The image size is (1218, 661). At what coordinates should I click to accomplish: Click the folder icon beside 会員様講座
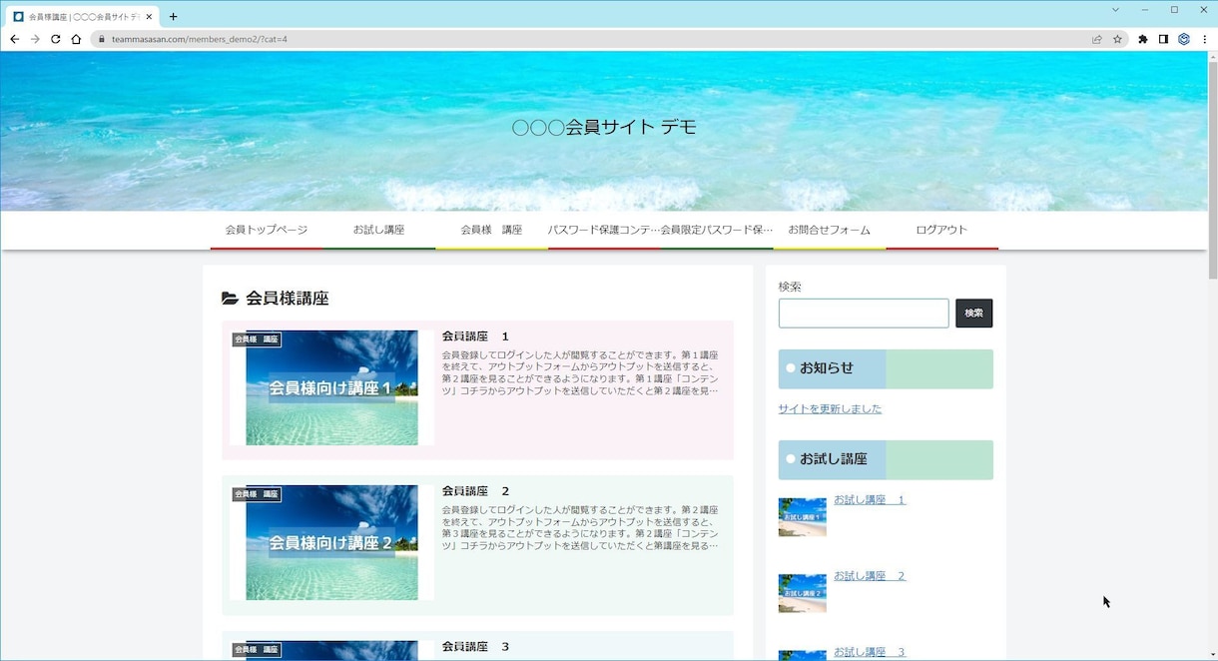(230, 299)
